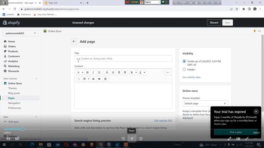Viewport: 264px width, 148px height.
Task: Click the Set visibility date link
Action: tap(191, 77)
